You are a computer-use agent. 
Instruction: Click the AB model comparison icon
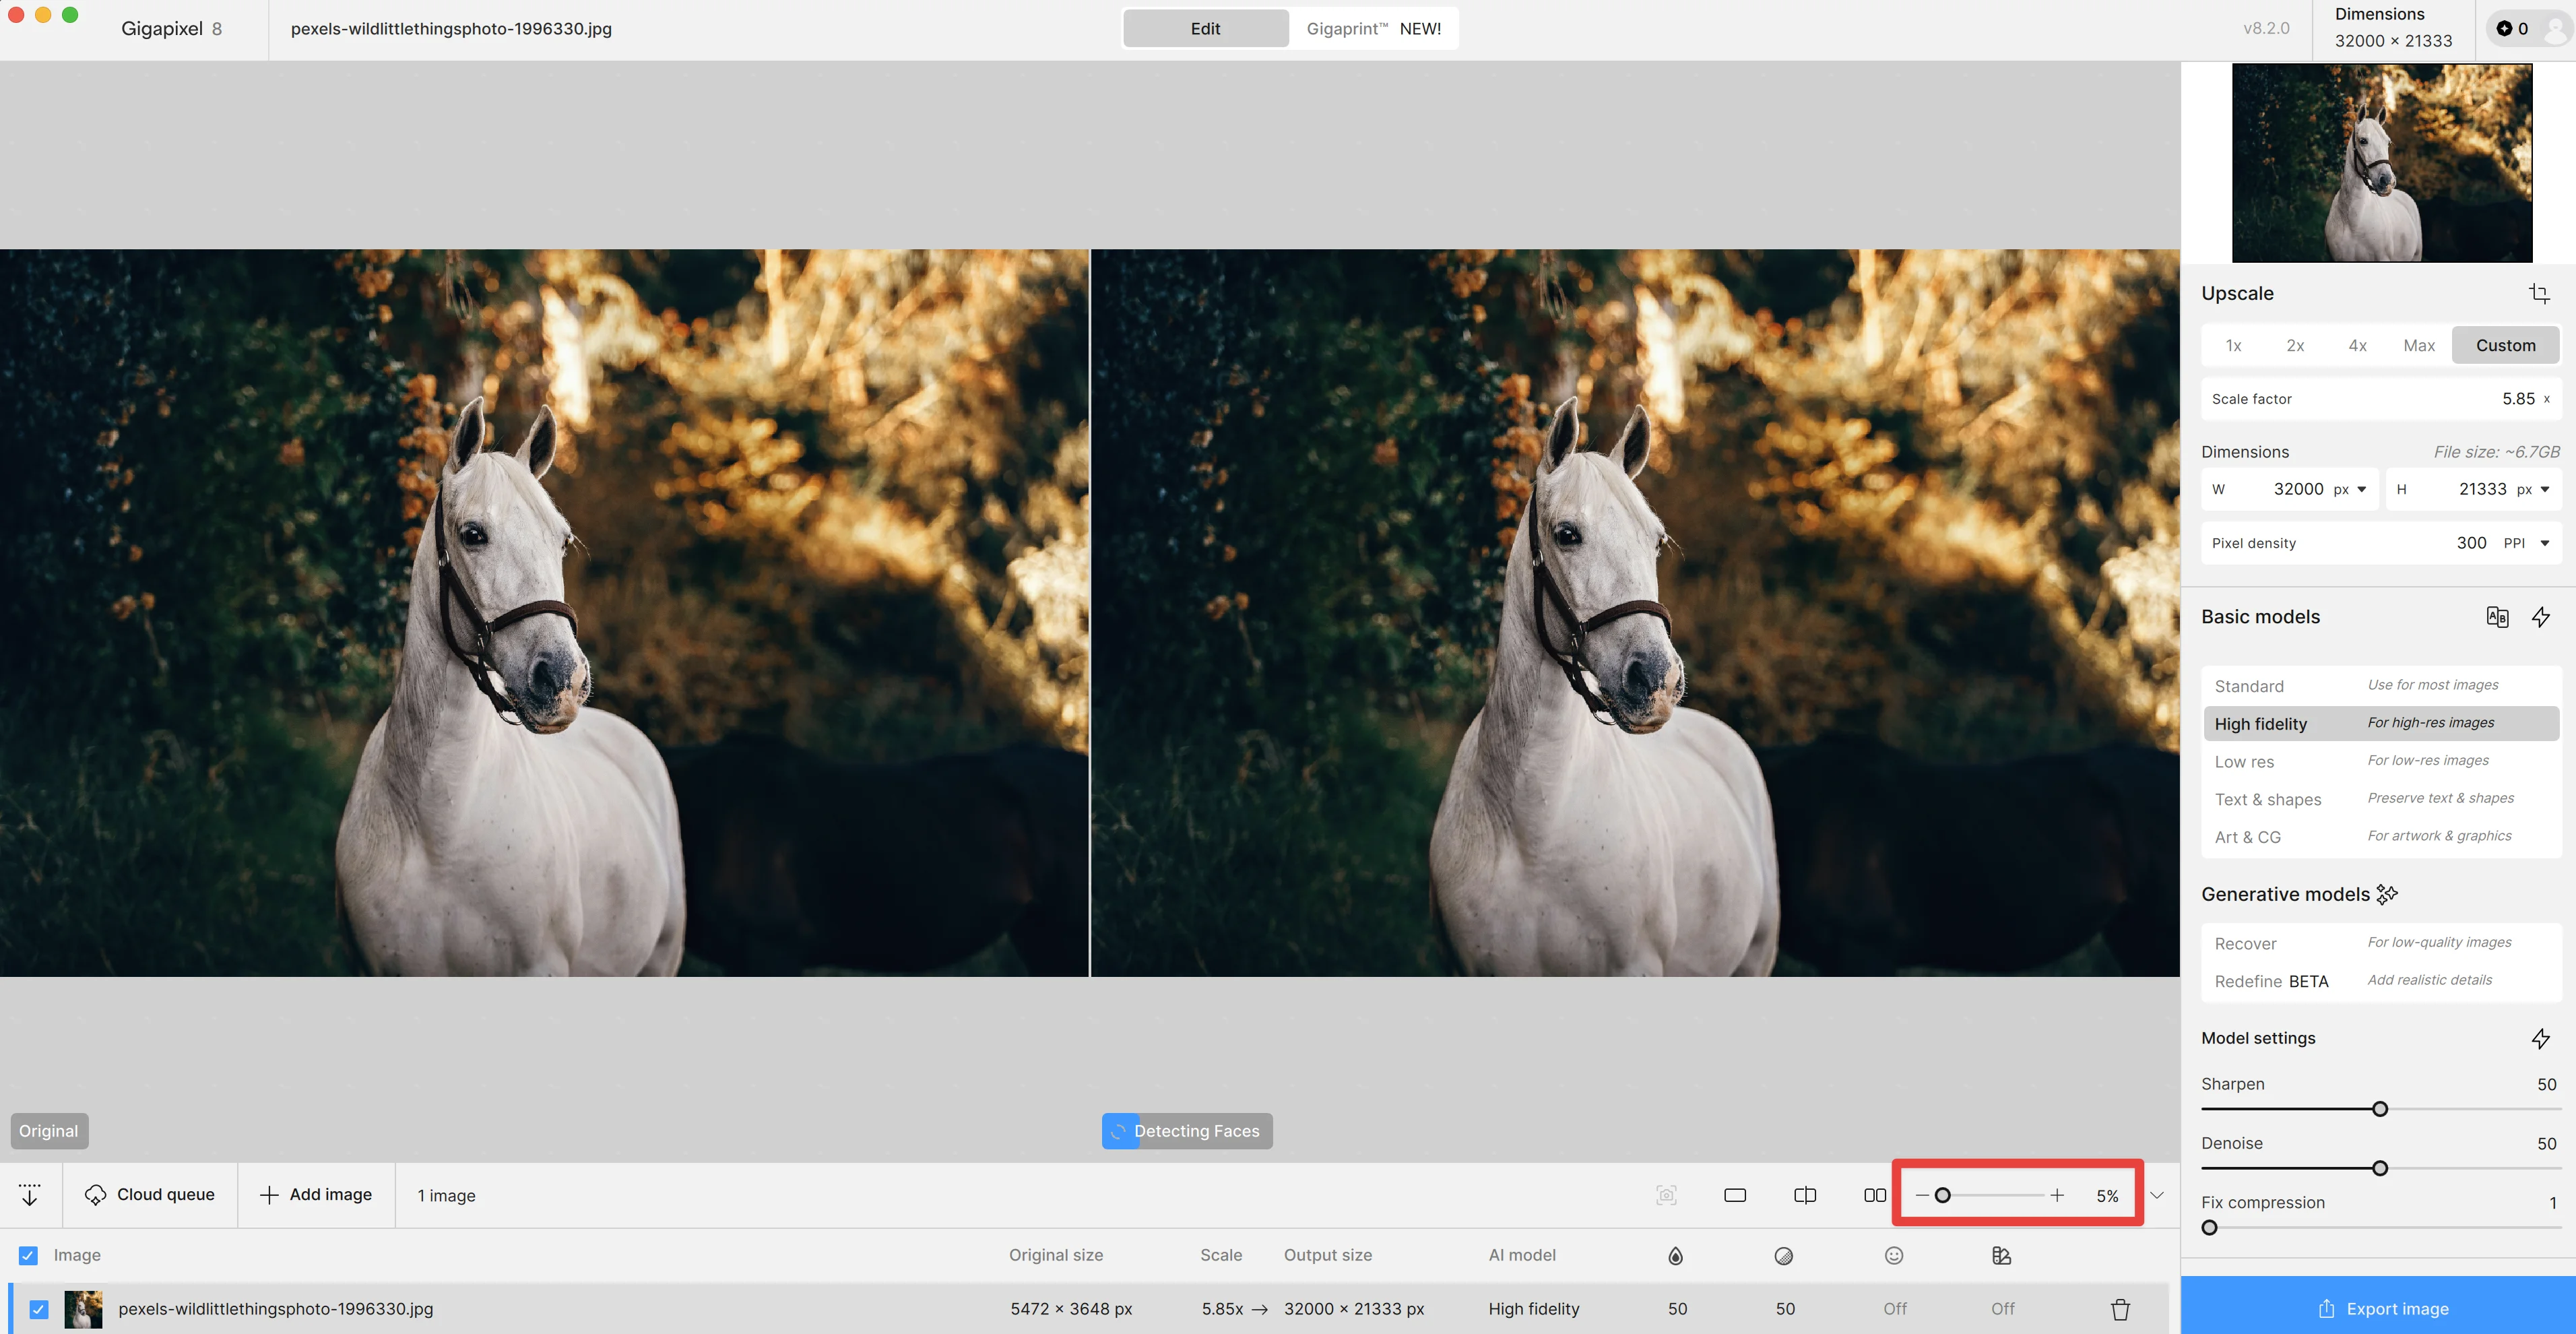(2496, 617)
